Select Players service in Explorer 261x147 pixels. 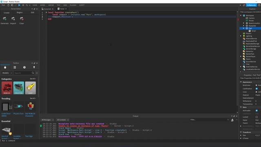pos(248,33)
